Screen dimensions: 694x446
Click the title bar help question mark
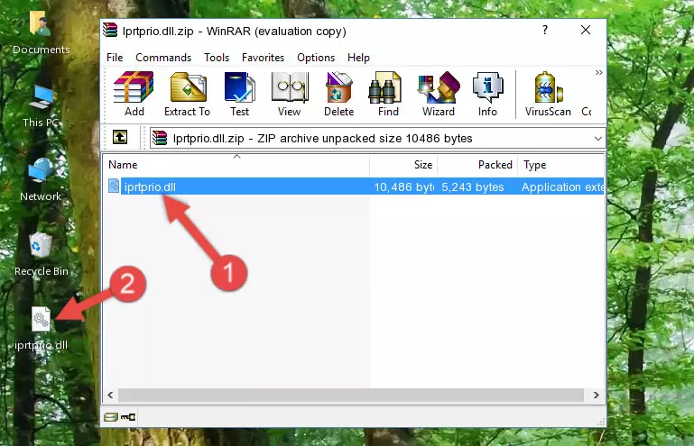(x=545, y=30)
